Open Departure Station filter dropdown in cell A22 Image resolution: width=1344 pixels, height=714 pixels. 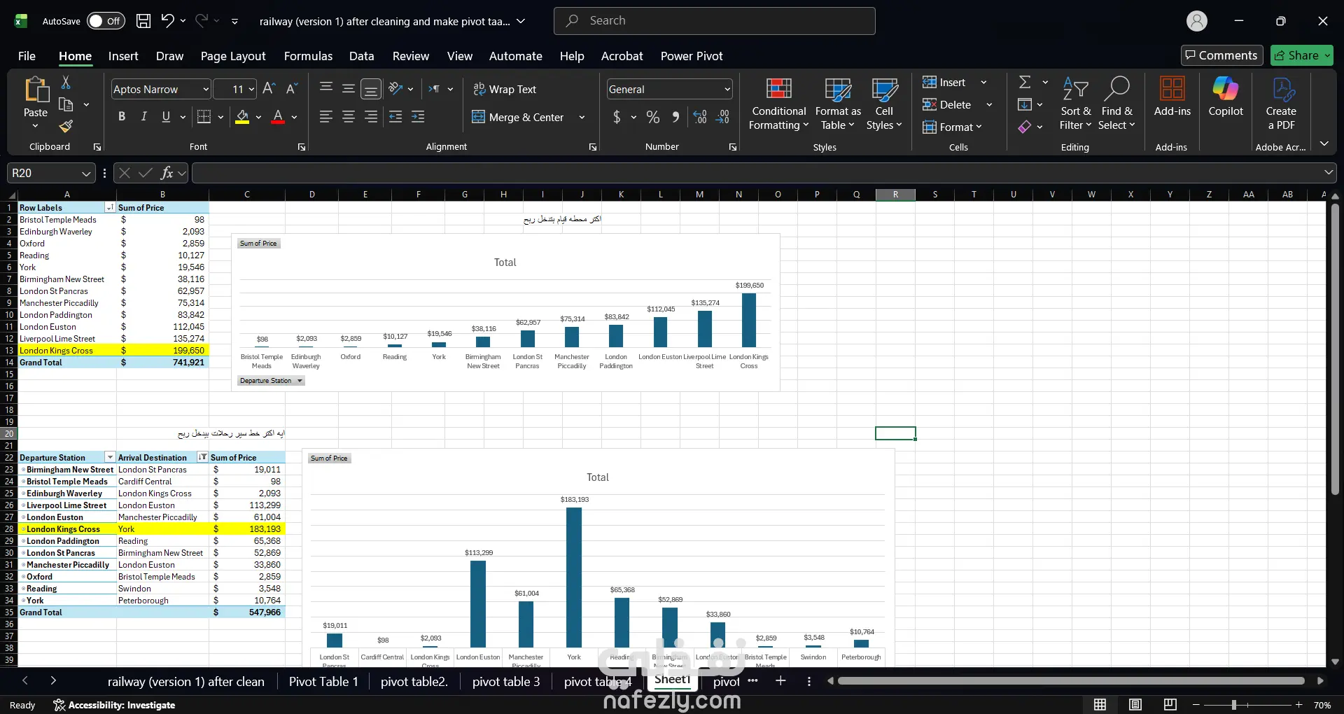point(110,458)
